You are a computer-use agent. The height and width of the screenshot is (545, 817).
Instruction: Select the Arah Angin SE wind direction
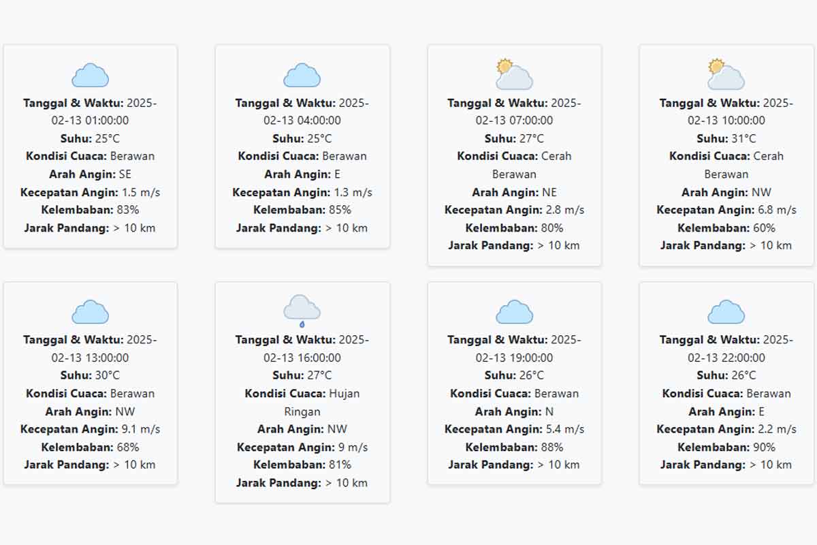(x=91, y=174)
